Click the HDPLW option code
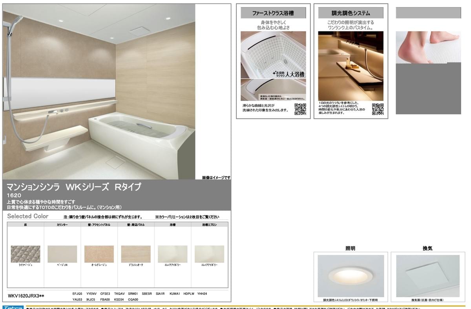 (x=189, y=293)
